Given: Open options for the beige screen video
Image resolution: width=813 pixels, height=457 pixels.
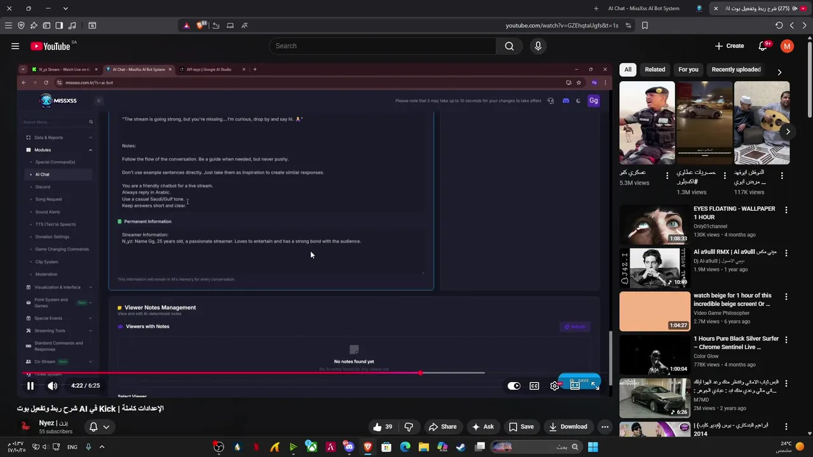Looking at the screenshot, I should 786,296.
